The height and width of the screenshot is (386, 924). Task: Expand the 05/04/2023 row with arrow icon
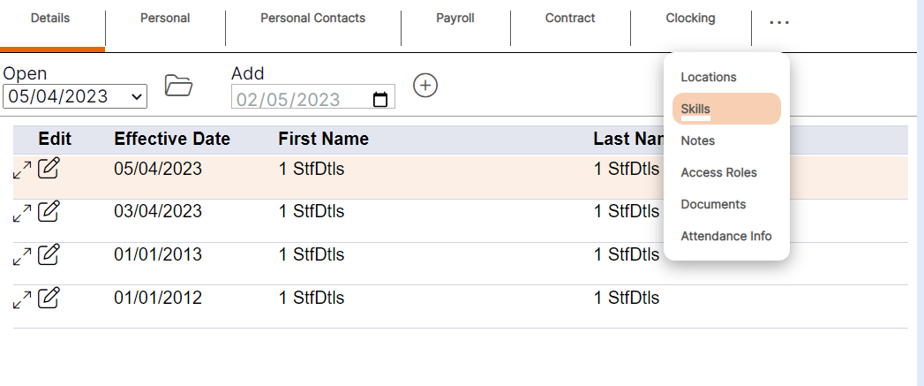tap(22, 169)
